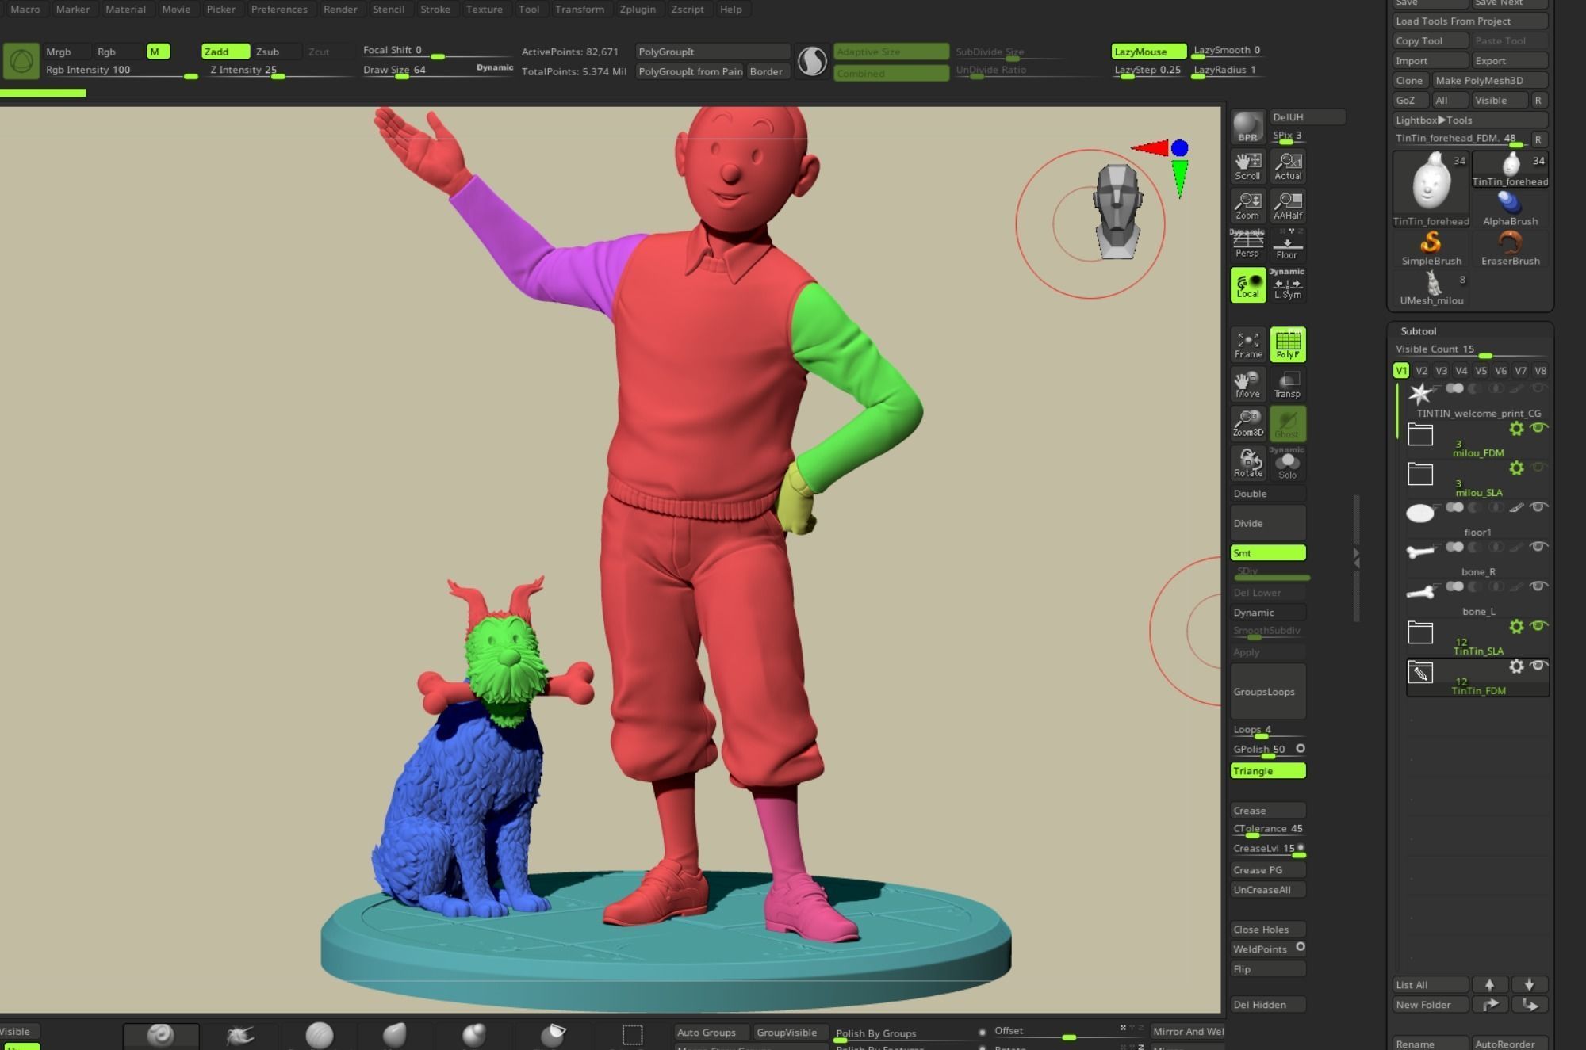Click the Rotate navigation icon
1586x1050 pixels.
tap(1247, 461)
